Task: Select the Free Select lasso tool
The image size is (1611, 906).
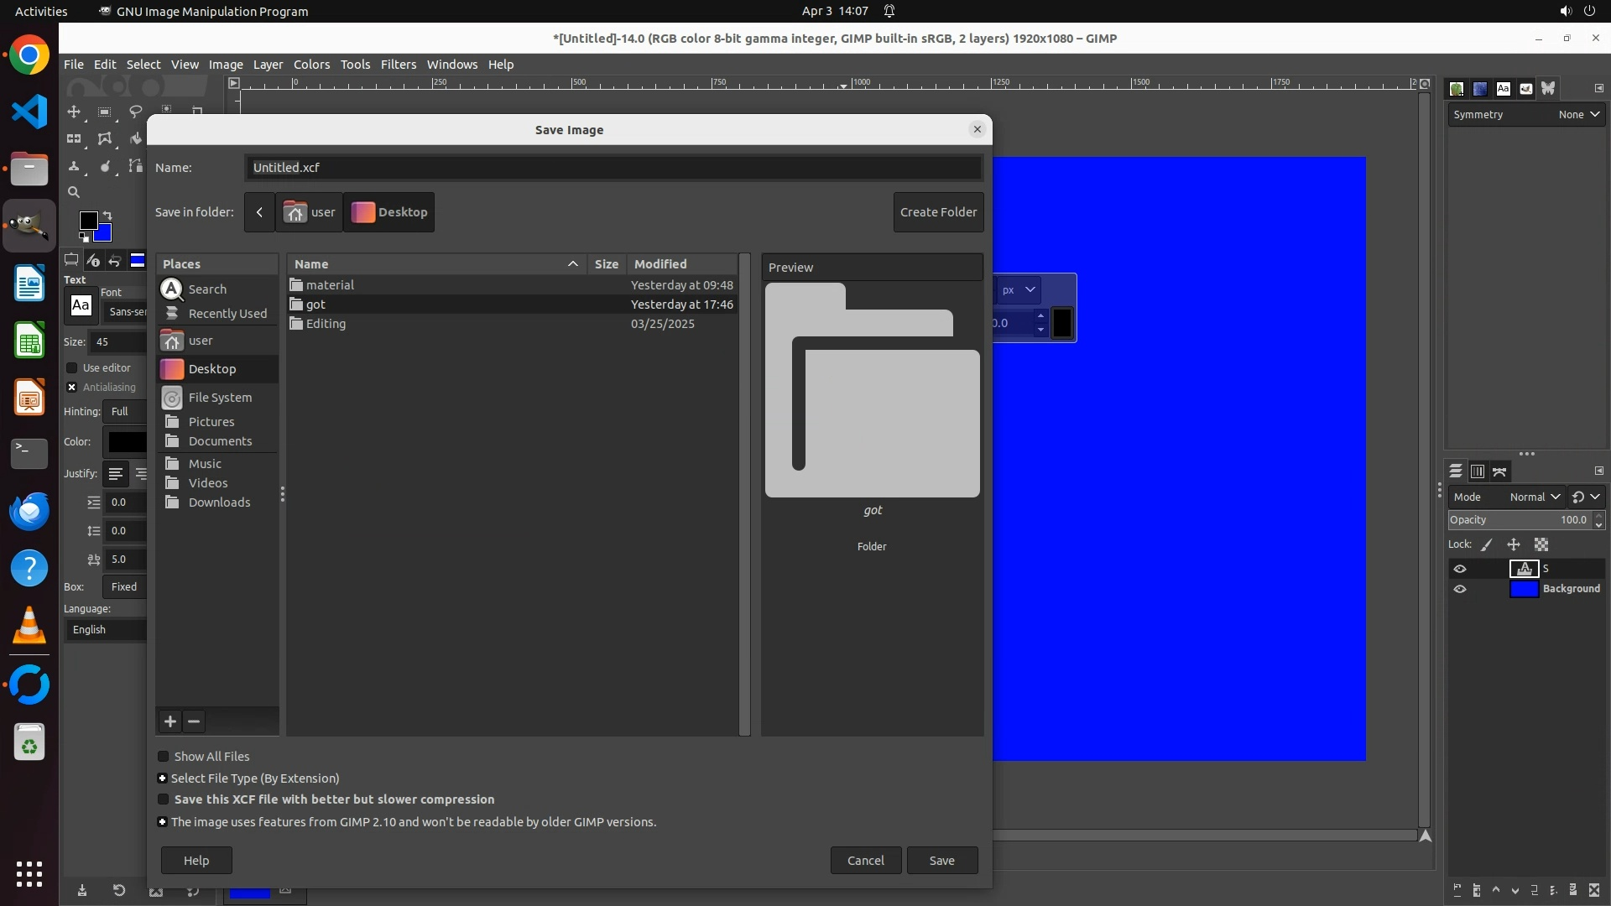Action: click(135, 112)
